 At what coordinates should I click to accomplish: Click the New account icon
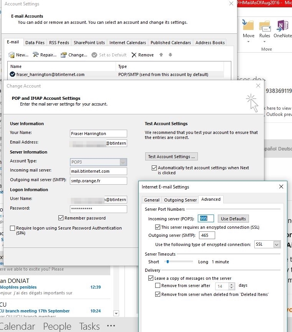point(12,55)
